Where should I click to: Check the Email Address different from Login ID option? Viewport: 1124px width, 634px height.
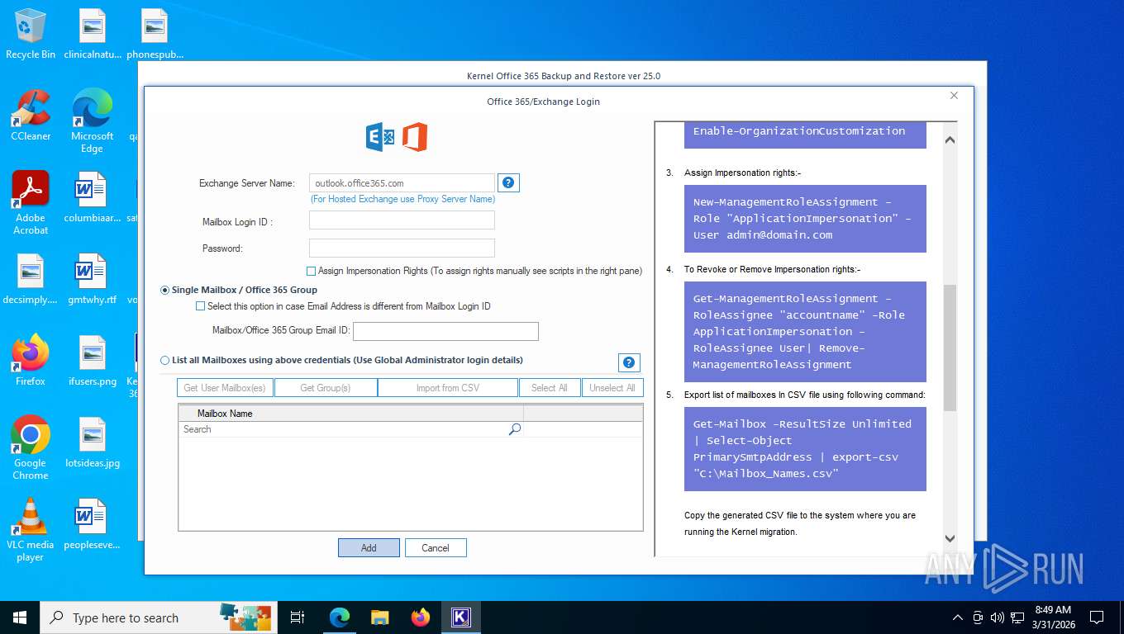pos(200,306)
